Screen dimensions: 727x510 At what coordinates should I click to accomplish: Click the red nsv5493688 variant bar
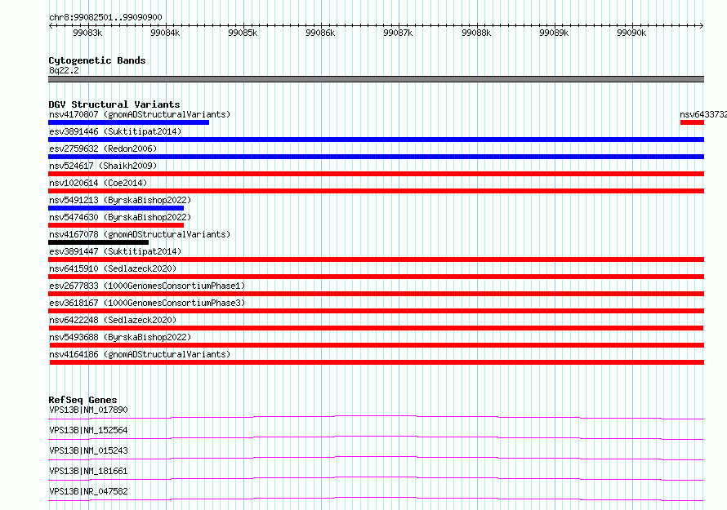click(x=377, y=345)
